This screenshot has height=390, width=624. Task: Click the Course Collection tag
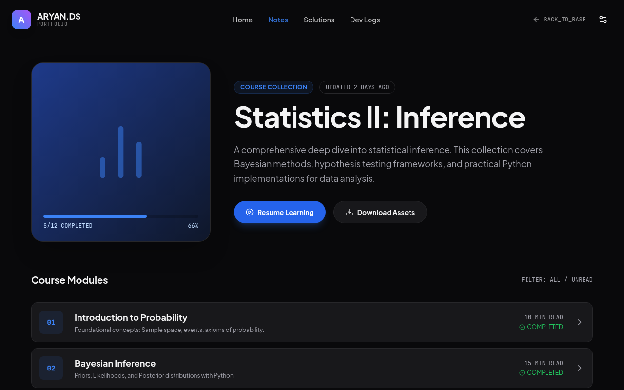click(x=273, y=87)
